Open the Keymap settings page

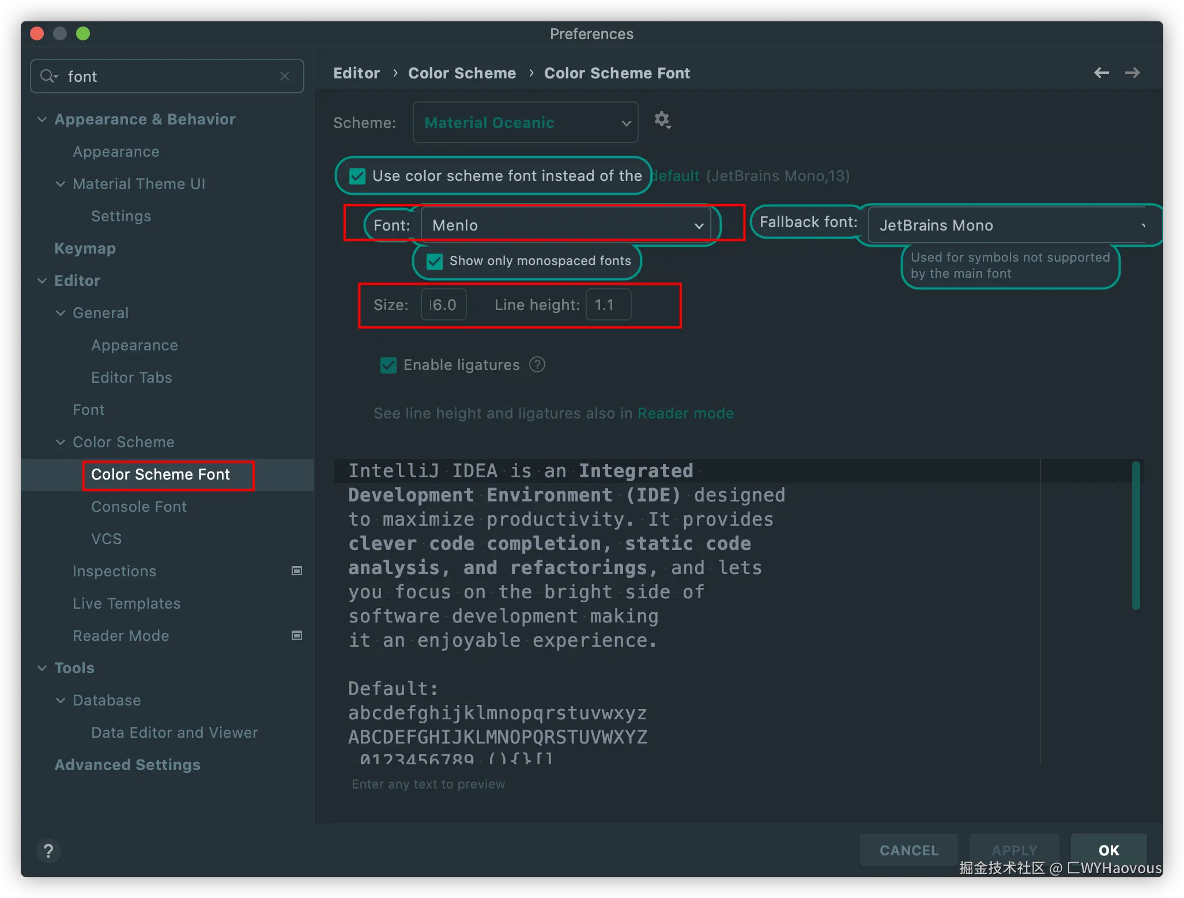pyautogui.click(x=85, y=248)
